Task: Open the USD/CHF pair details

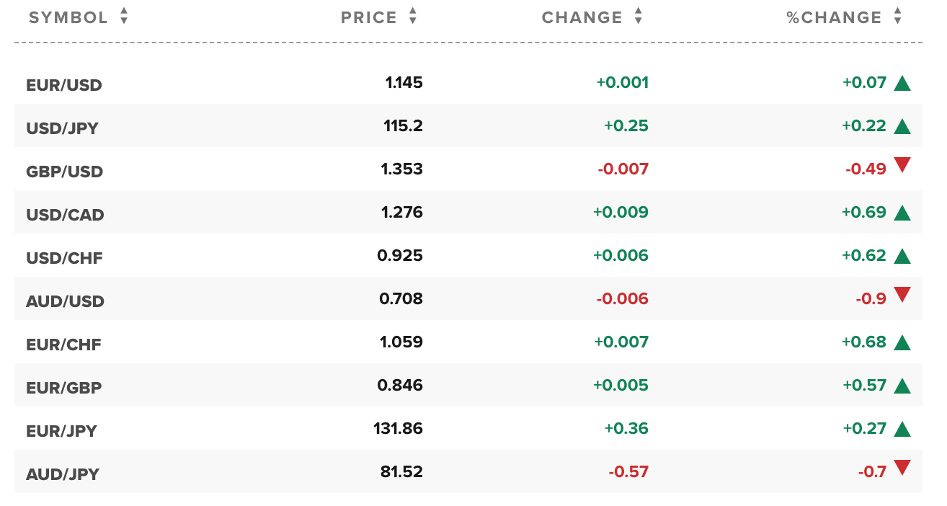Action: 64,258
